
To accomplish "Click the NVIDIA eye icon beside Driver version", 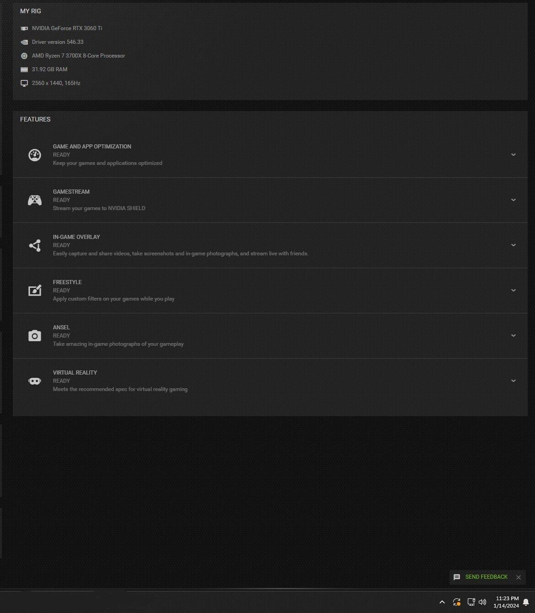I will pos(24,42).
